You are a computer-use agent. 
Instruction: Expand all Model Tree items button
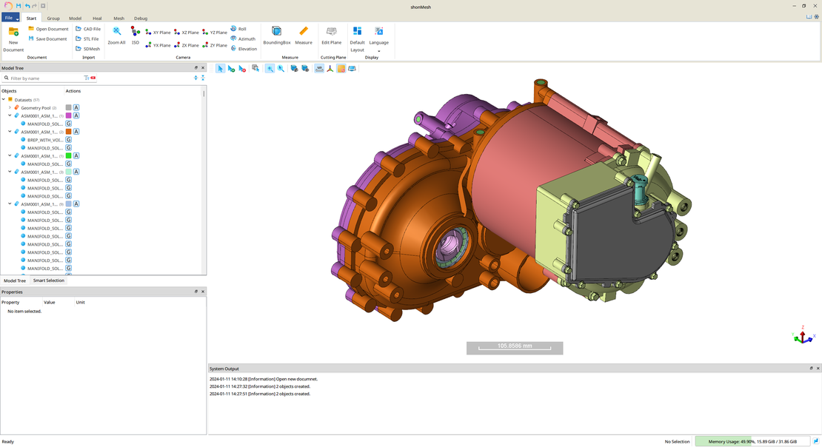(x=196, y=78)
